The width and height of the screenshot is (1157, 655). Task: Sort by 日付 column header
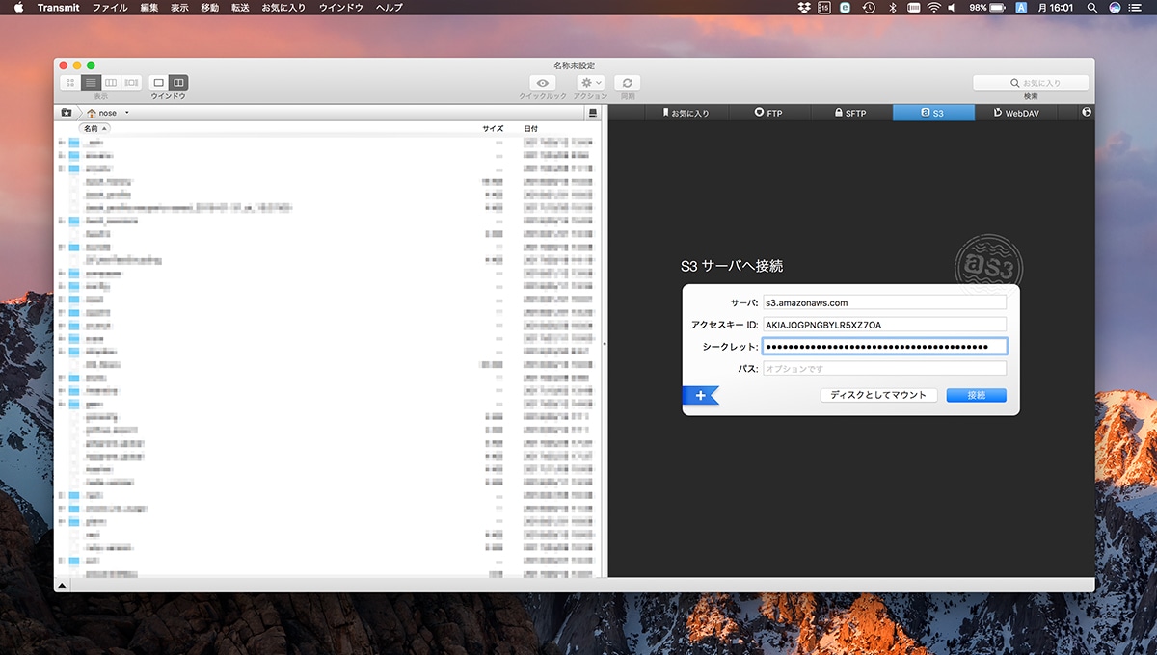click(531, 128)
